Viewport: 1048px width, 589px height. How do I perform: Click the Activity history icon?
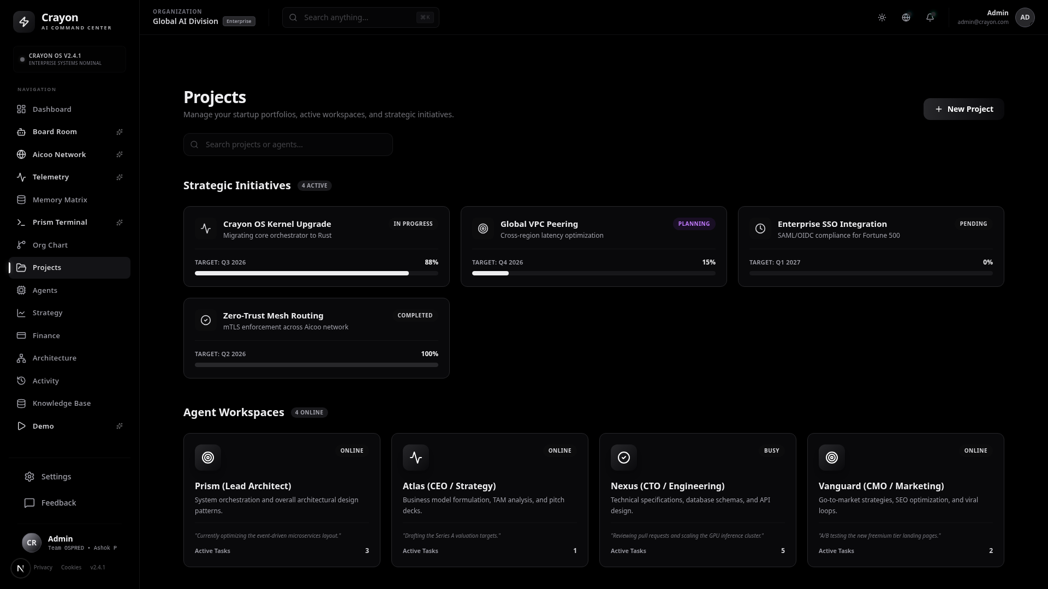(x=21, y=381)
